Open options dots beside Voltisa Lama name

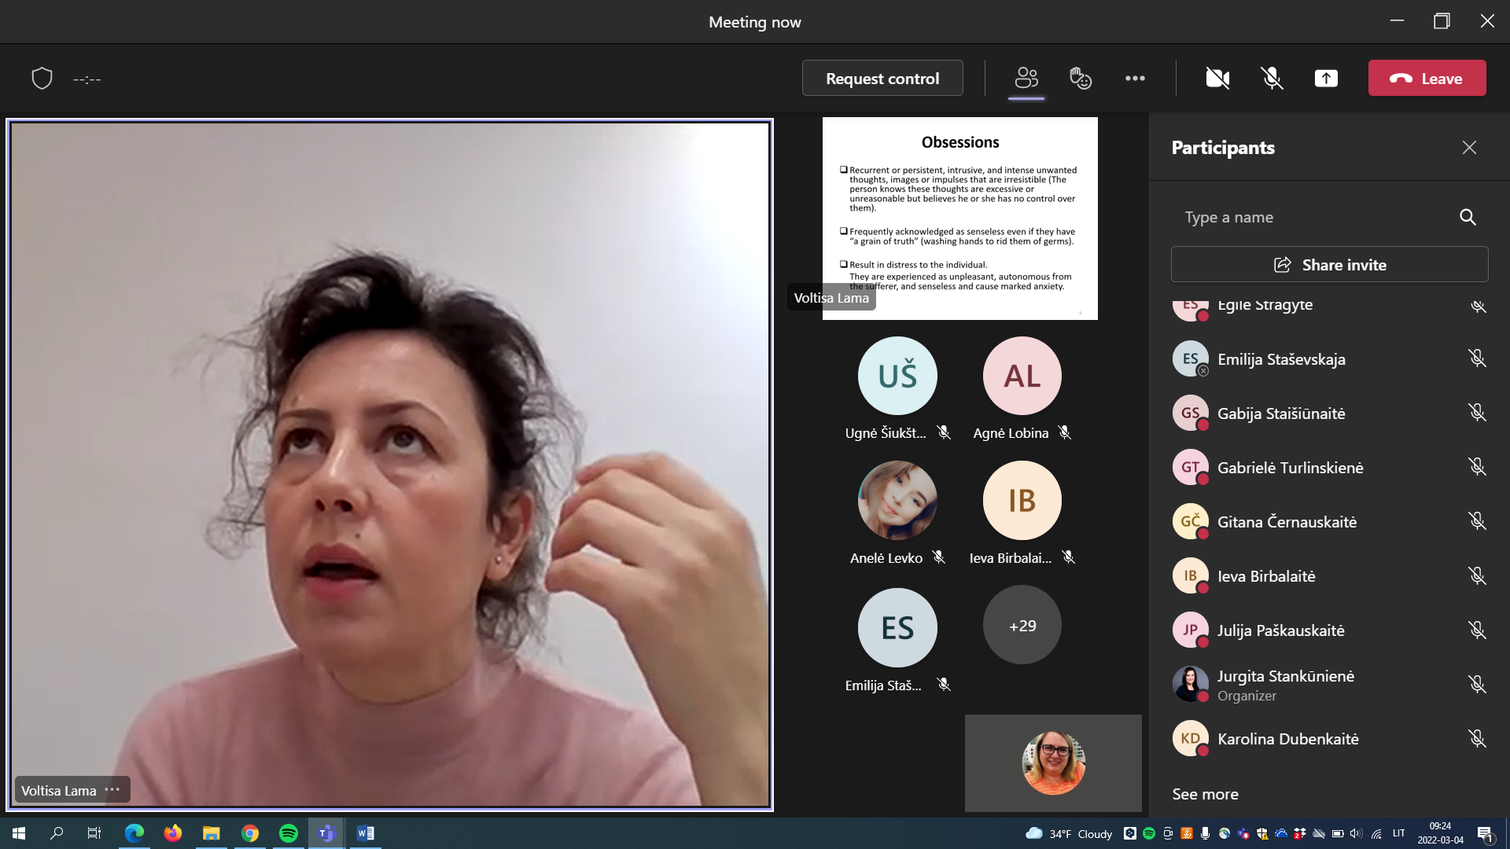pyautogui.click(x=112, y=790)
